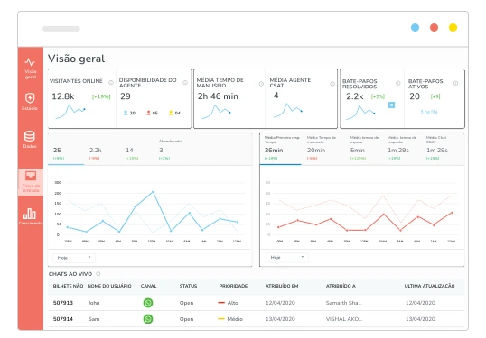Select the 26min first response tab

tap(280, 150)
